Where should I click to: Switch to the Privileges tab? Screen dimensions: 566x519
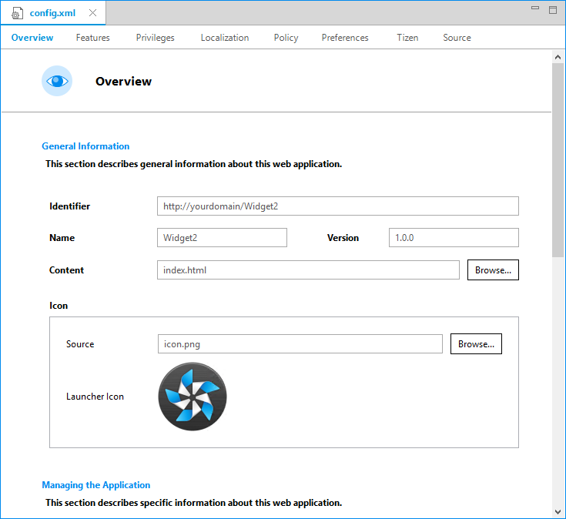tap(155, 38)
